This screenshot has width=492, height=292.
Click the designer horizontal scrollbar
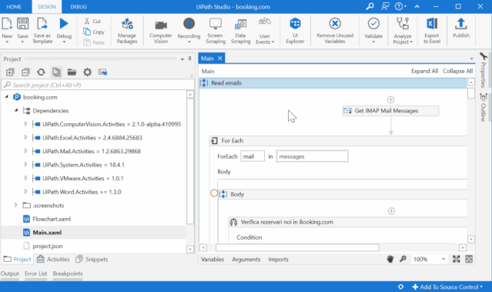297,248
